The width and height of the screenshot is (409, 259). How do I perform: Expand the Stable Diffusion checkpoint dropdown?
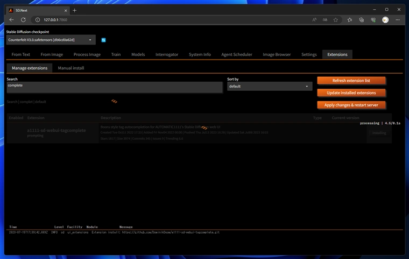(51, 40)
